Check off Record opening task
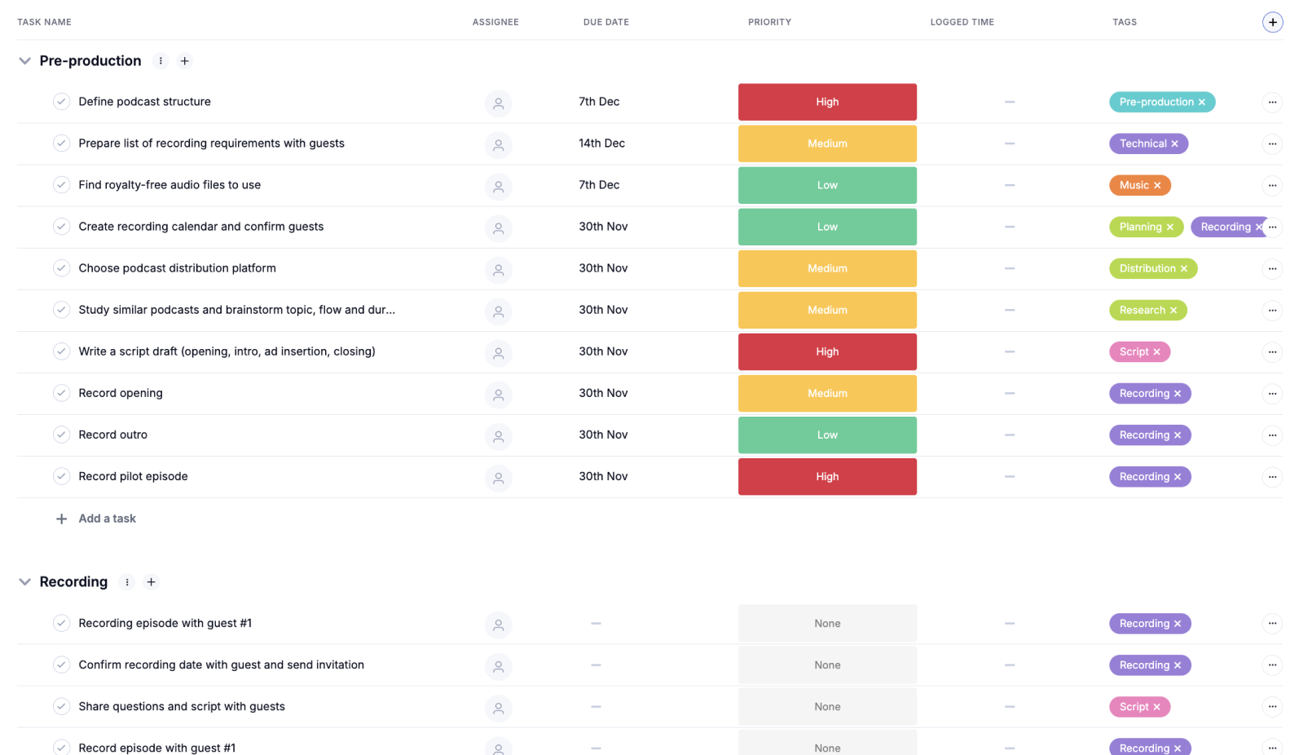Screen dimensions: 1312x755 tap(61, 393)
